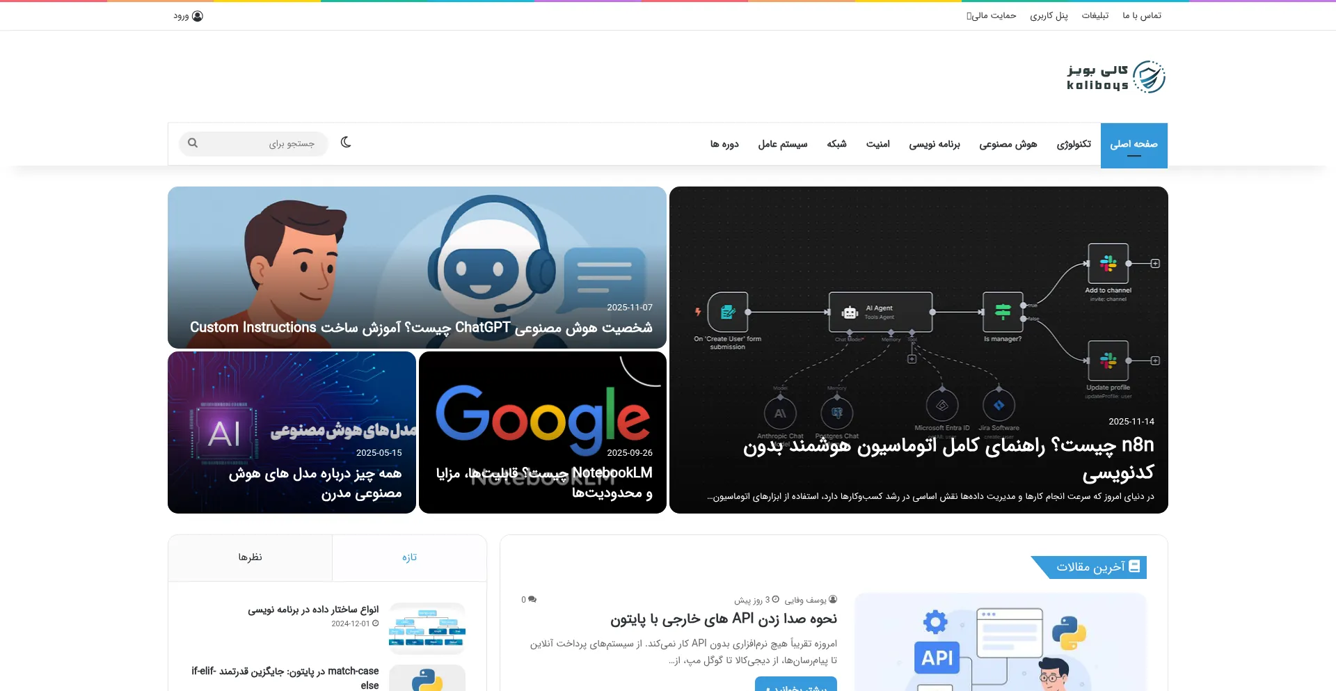Screen dimensions: 1336x691
Task: Click the comments count bubble icon
Action: [x=532, y=600]
